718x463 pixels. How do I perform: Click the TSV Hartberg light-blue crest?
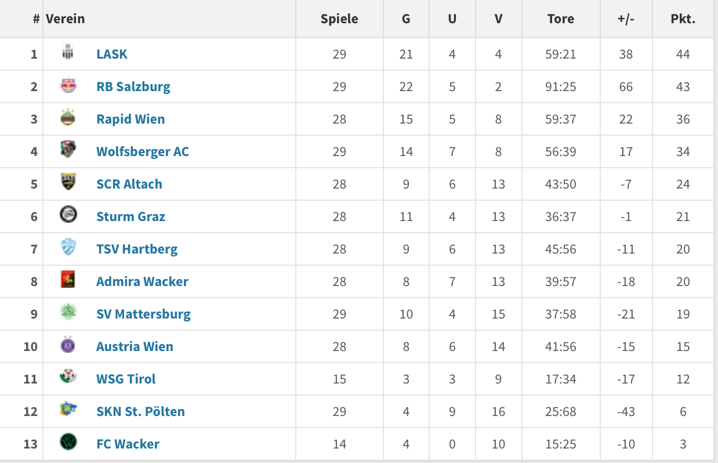tap(68, 248)
